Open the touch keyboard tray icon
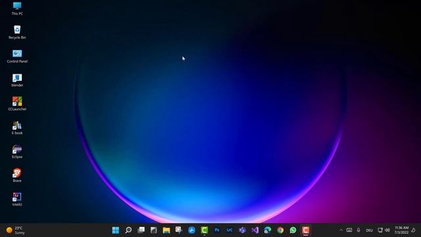 [349, 230]
